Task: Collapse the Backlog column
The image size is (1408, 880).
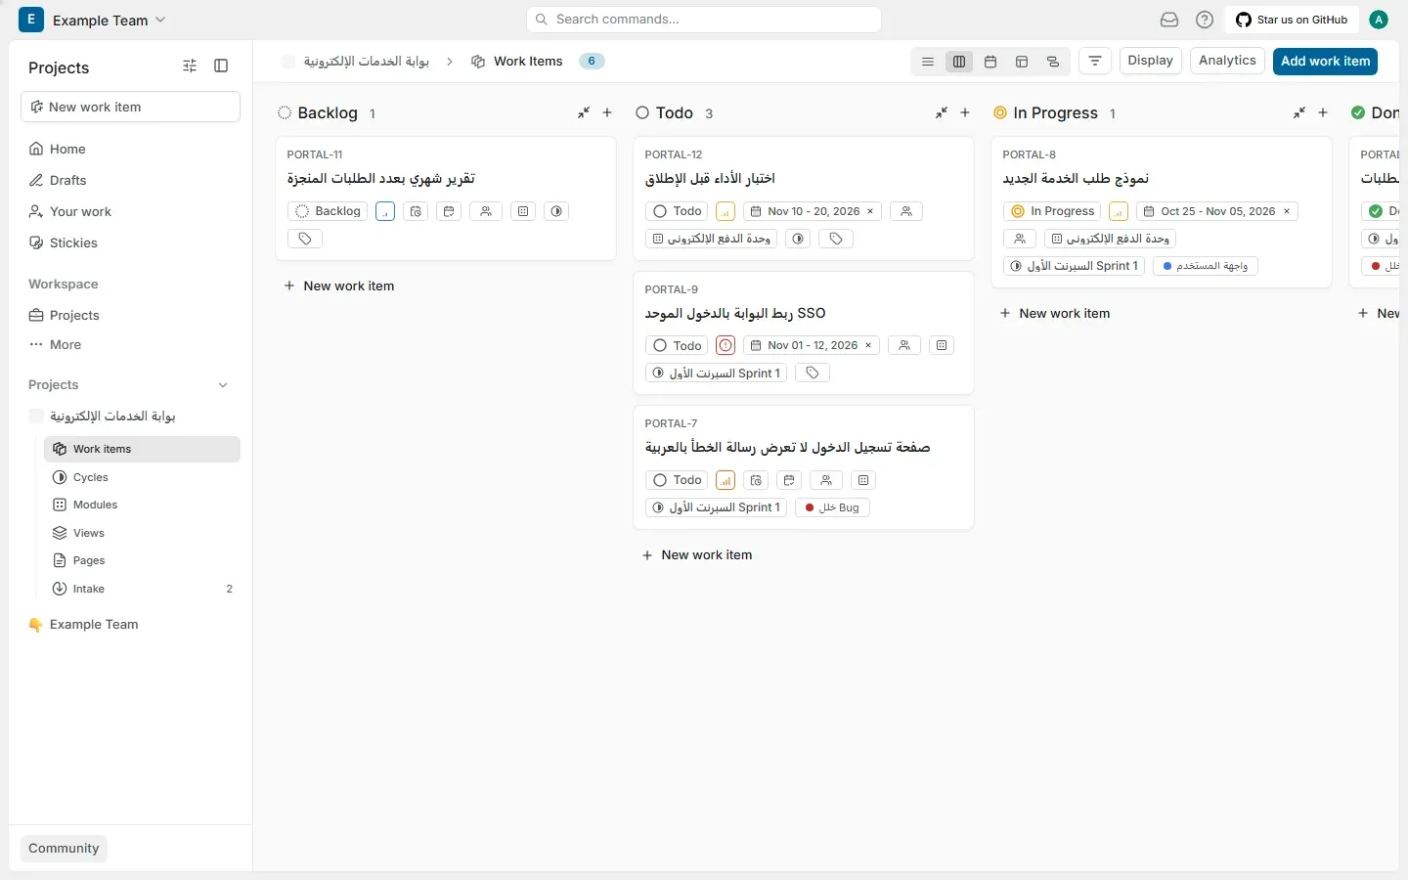Action: [584, 113]
